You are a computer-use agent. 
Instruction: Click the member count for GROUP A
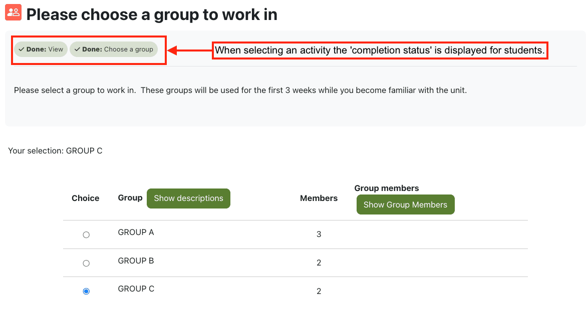point(319,234)
